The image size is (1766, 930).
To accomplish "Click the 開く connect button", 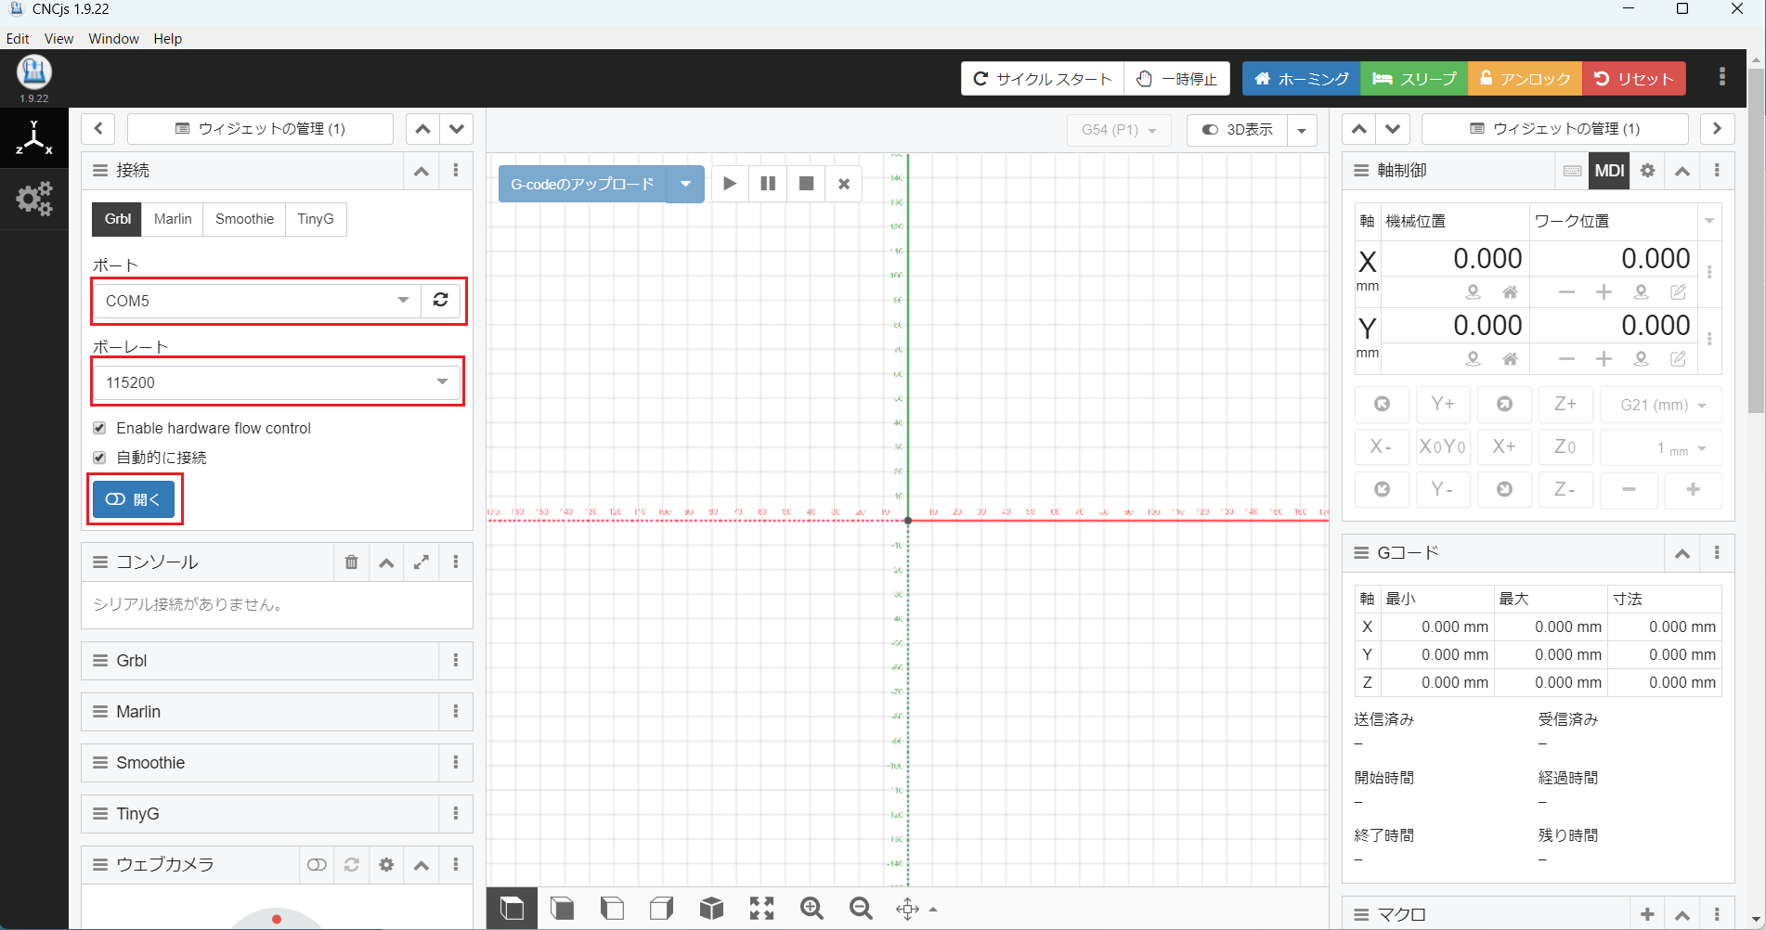I will (x=134, y=499).
